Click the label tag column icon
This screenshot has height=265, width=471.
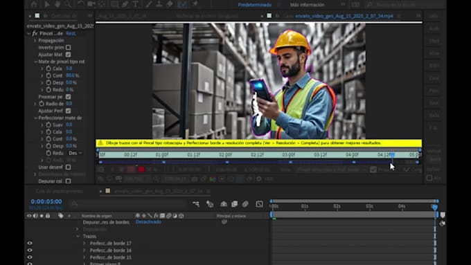(61, 215)
